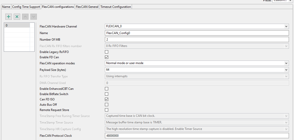Uncheck the Can FD ISO checkbox

(107, 99)
